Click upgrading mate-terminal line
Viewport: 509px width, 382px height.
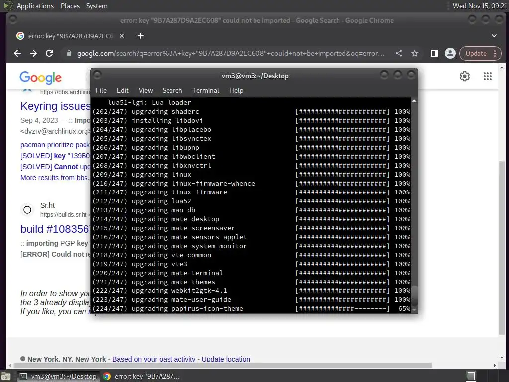[252, 273]
